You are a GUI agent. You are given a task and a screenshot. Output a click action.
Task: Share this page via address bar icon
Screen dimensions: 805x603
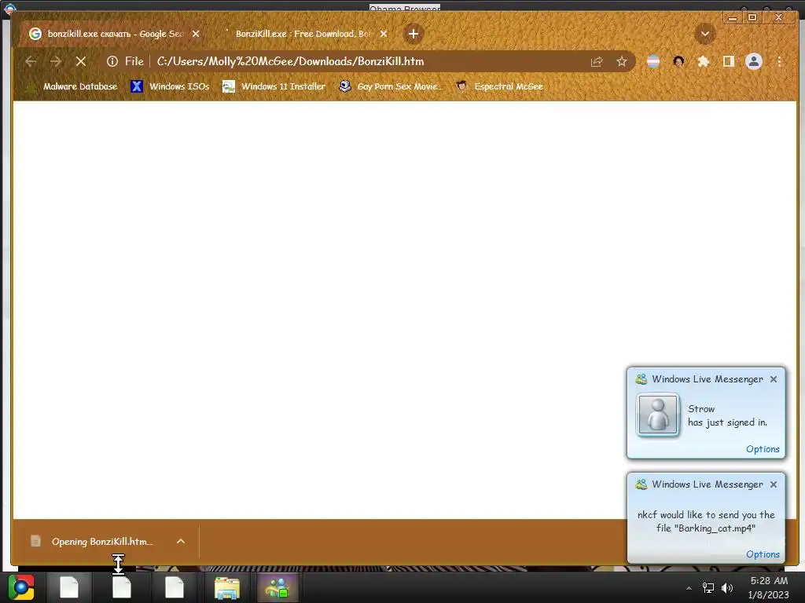pos(597,62)
